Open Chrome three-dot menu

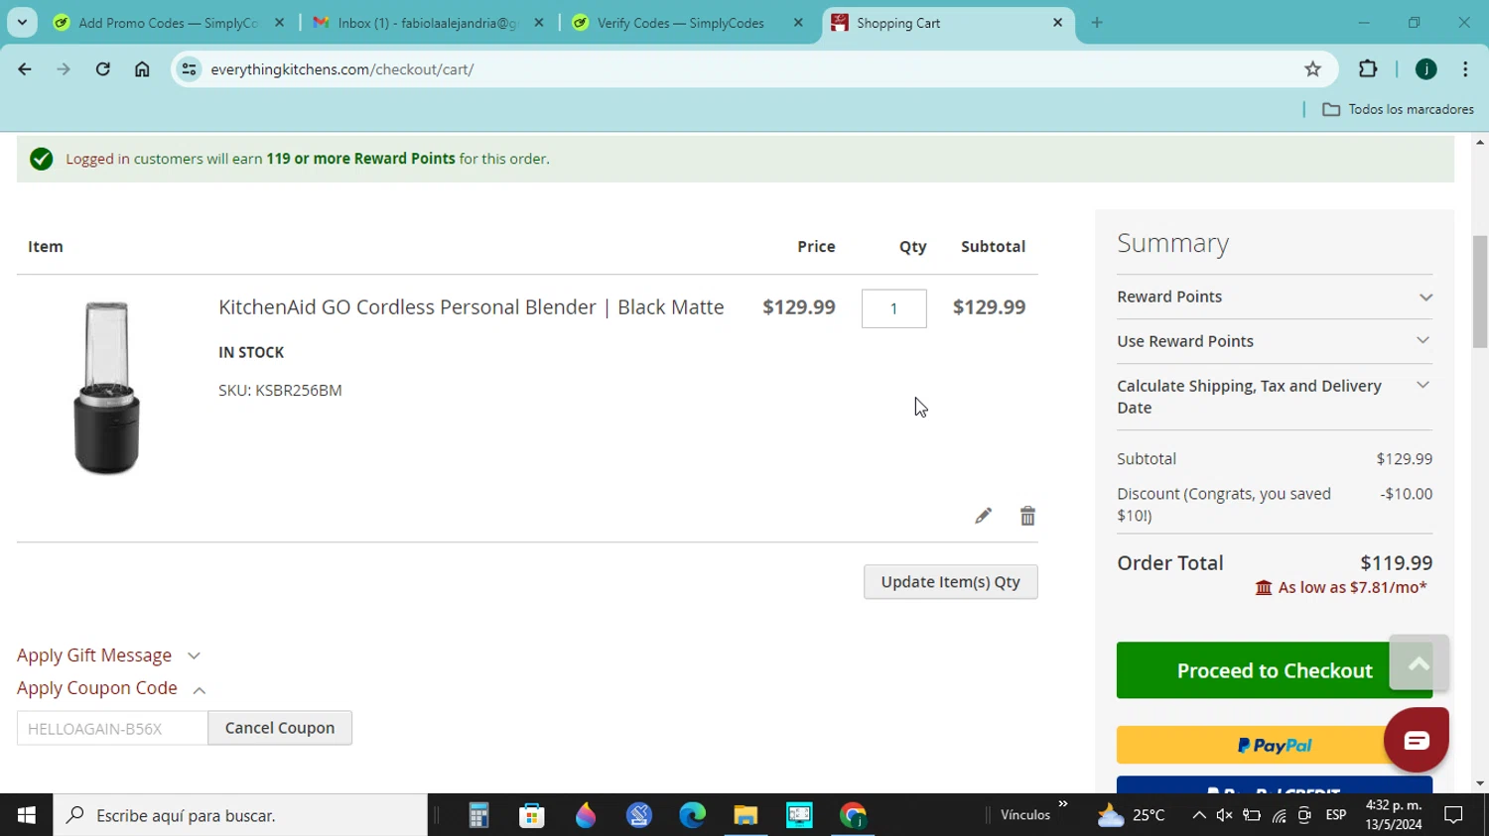pyautogui.click(x=1465, y=69)
